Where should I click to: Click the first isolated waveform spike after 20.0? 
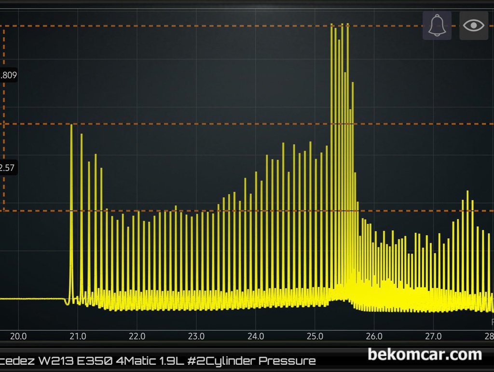(x=71, y=193)
